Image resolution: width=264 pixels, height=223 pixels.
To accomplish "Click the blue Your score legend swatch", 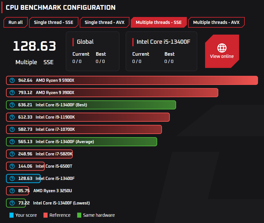I will [x=11, y=215].
